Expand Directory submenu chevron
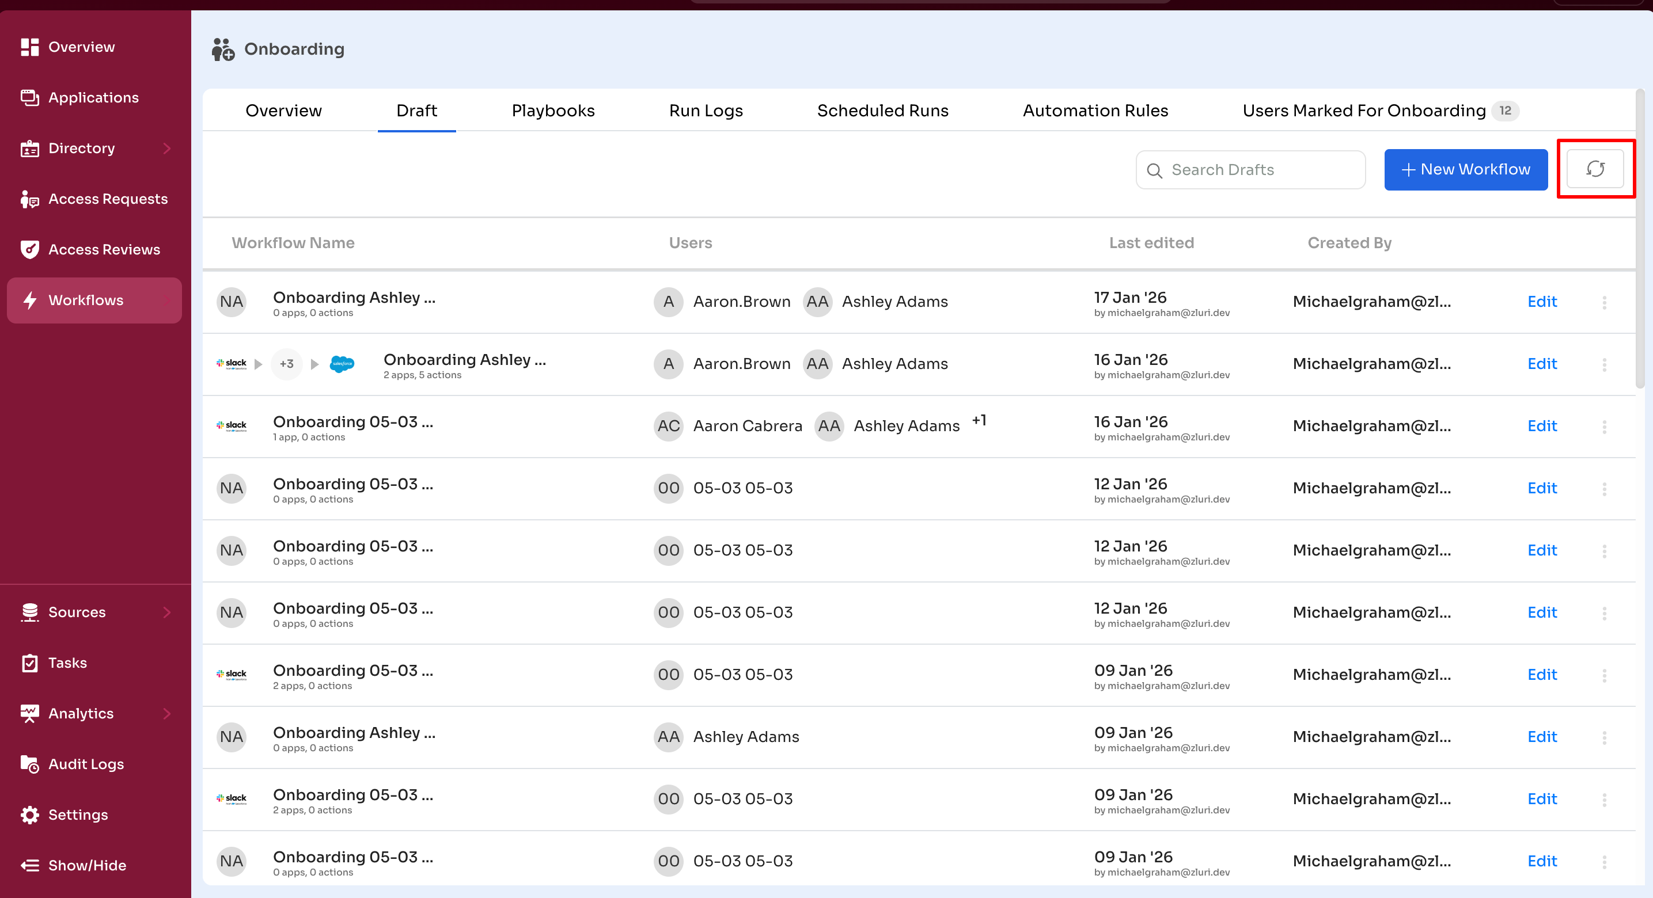Image resolution: width=1653 pixels, height=898 pixels. pyautogui.click(x=167, y=148)
